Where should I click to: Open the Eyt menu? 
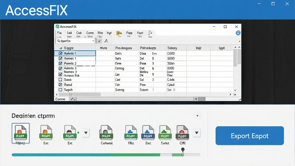click(x=109, y=33)
